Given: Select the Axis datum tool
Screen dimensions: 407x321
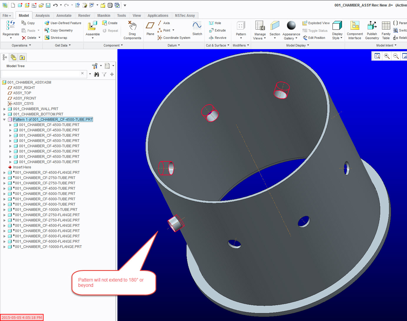Looking at the screenshot, I should click(x=164, y=23).
